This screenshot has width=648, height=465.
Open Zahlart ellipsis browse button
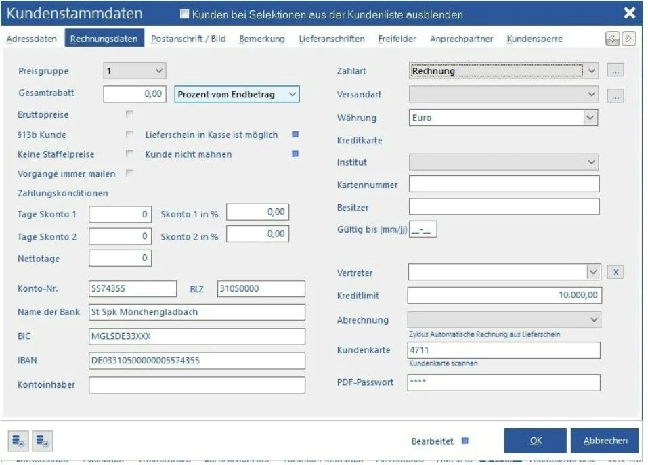coord(615,70)
